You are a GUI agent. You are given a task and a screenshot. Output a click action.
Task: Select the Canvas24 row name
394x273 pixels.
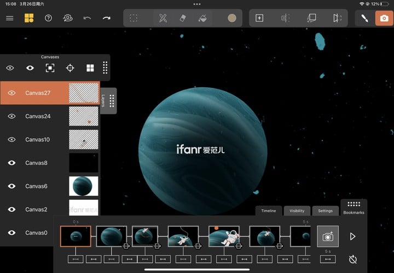pyautogui.click(x=38, y=116)
